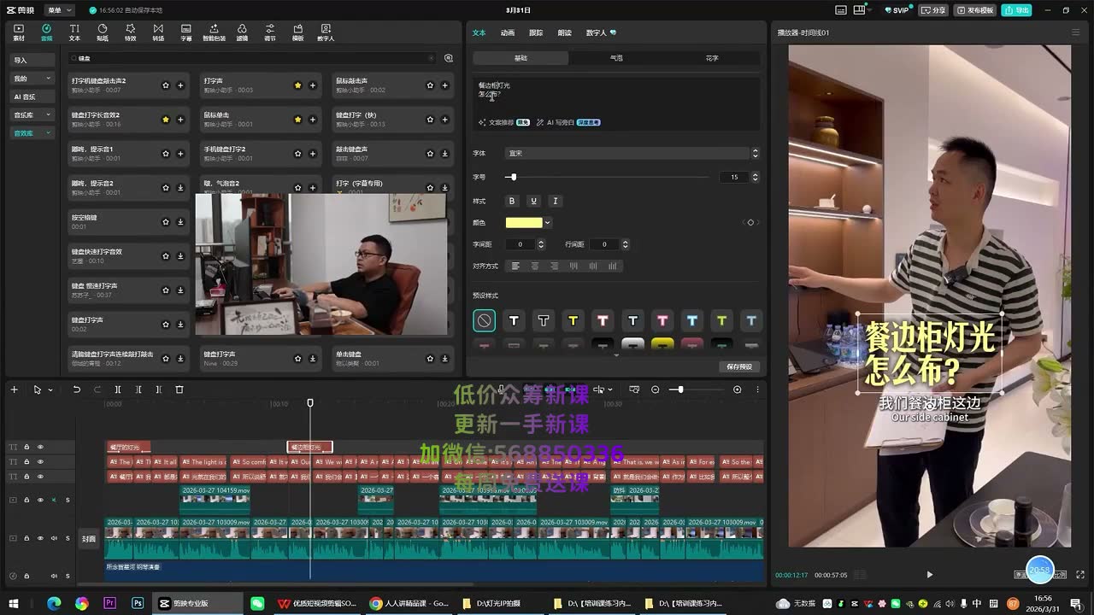This screenshot has width=1094, height=615.
Task: Click the yellow text color swatch
Action: [x=524, y=223]
